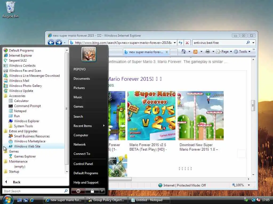Open Music from Start menu

click(x=78, y=97)
